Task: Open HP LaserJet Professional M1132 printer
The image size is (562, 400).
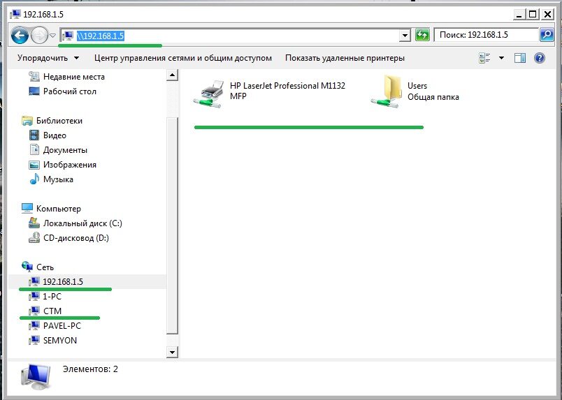Action: click(269, 91)
